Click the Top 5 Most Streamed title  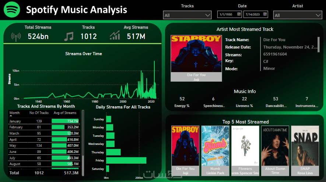coord(246,122)
